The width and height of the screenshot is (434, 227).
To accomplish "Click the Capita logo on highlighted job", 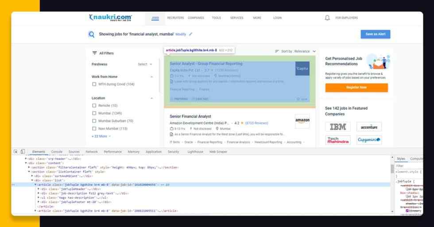I will point(302,69).
